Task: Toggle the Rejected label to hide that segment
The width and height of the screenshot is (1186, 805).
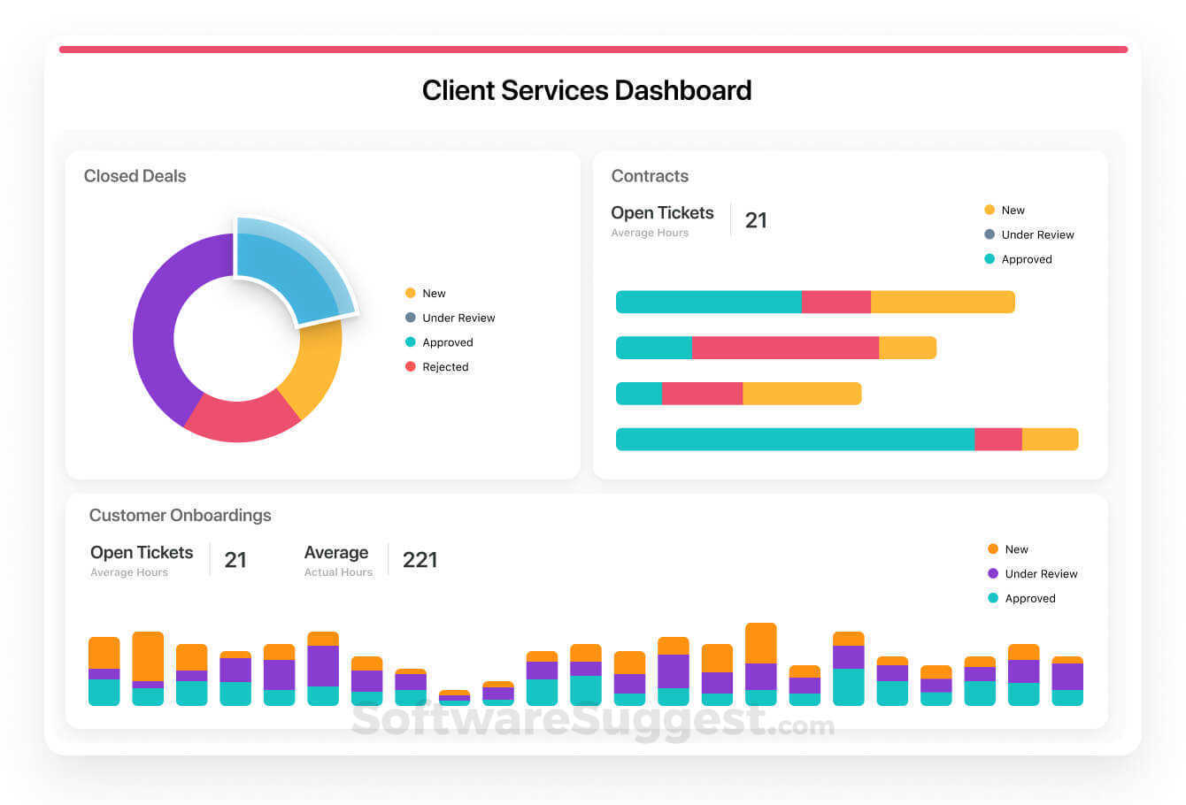Action: [x=445, y=367]
